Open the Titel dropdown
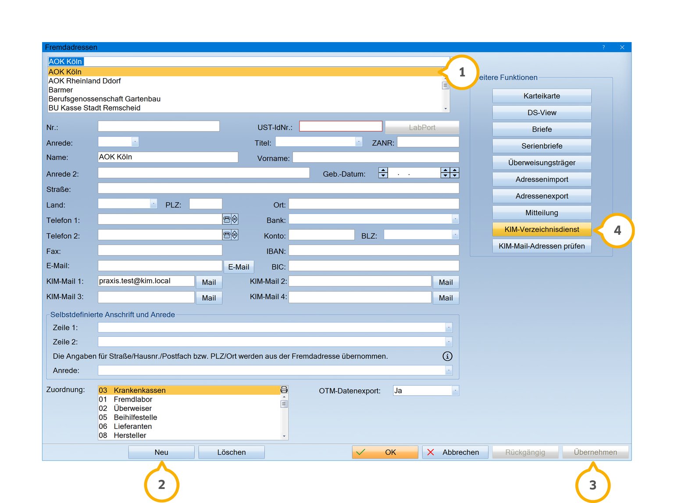 coord(359,142)
